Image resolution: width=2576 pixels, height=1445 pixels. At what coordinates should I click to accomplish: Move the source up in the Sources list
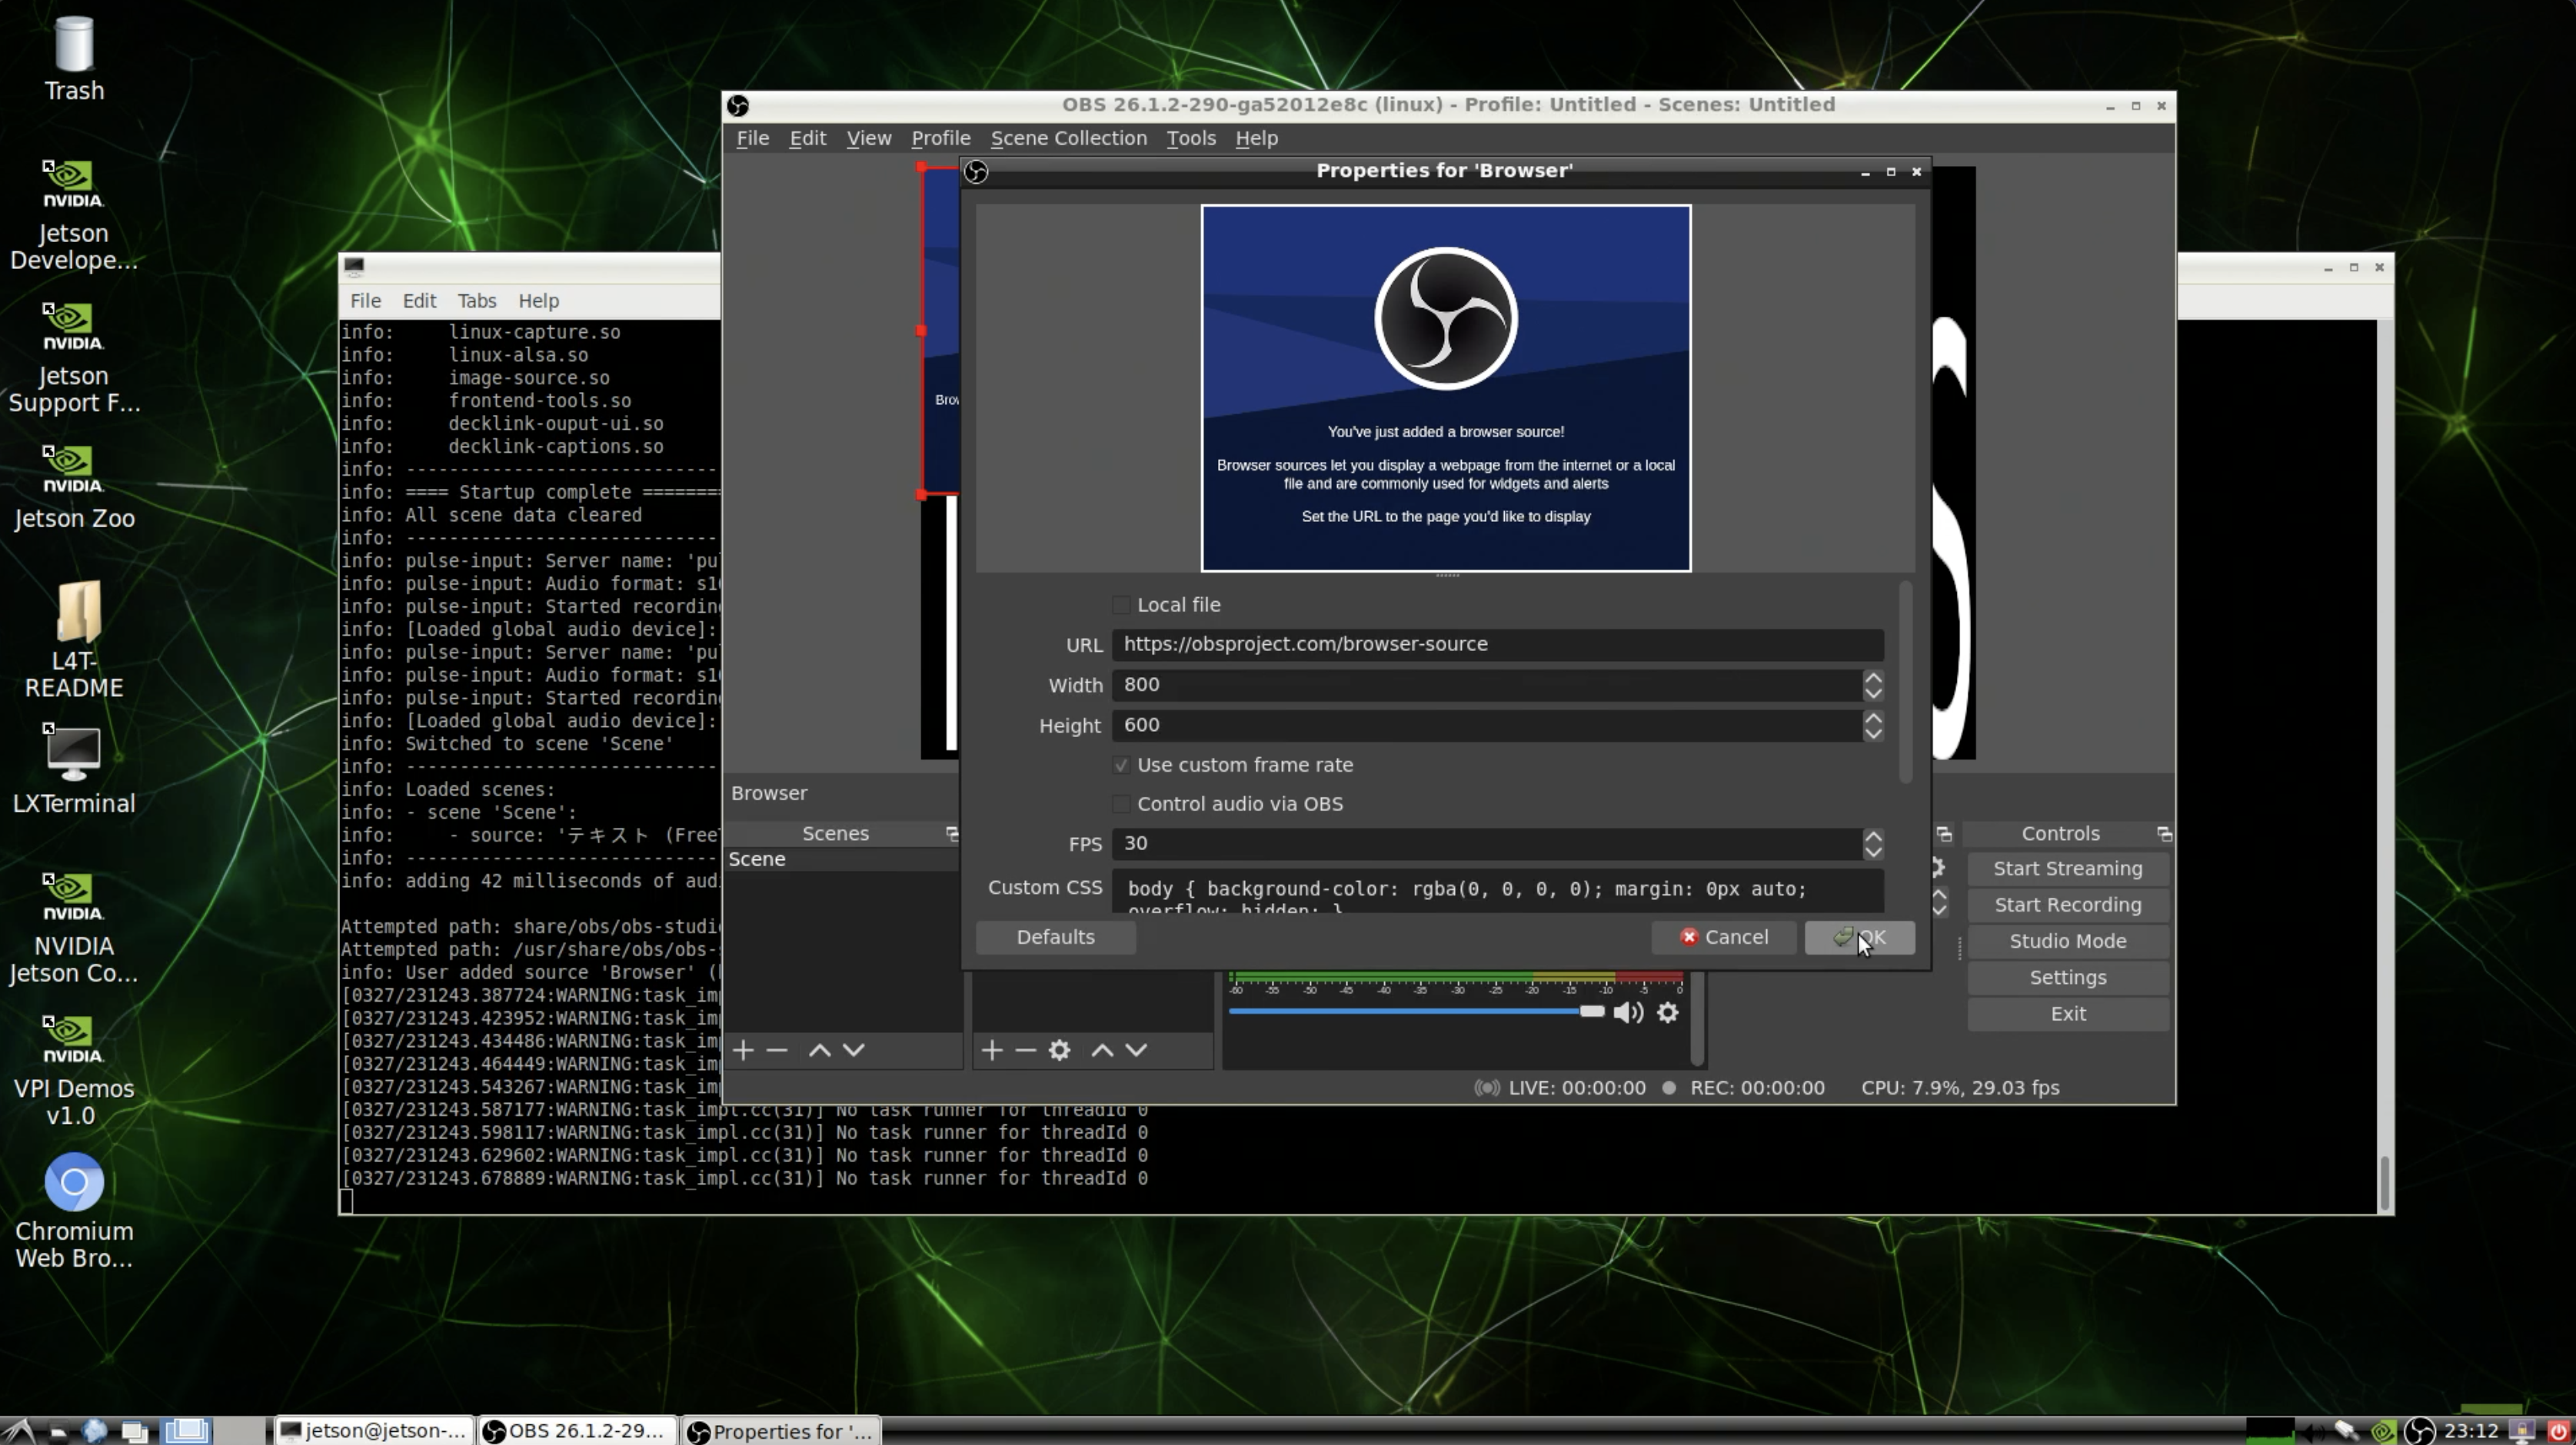(1102, 1050)
